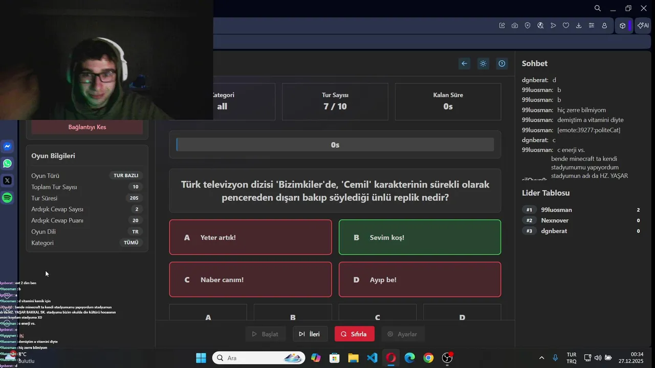Click the microphone icon in the system tray
This screenshot has width=655, height=368.
click(555, 358)
